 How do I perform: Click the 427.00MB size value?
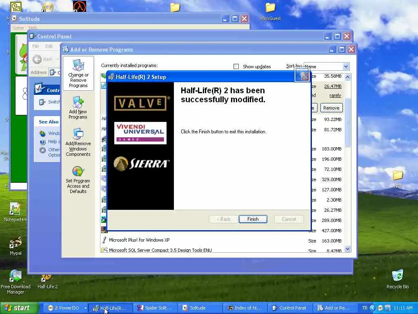331,231
